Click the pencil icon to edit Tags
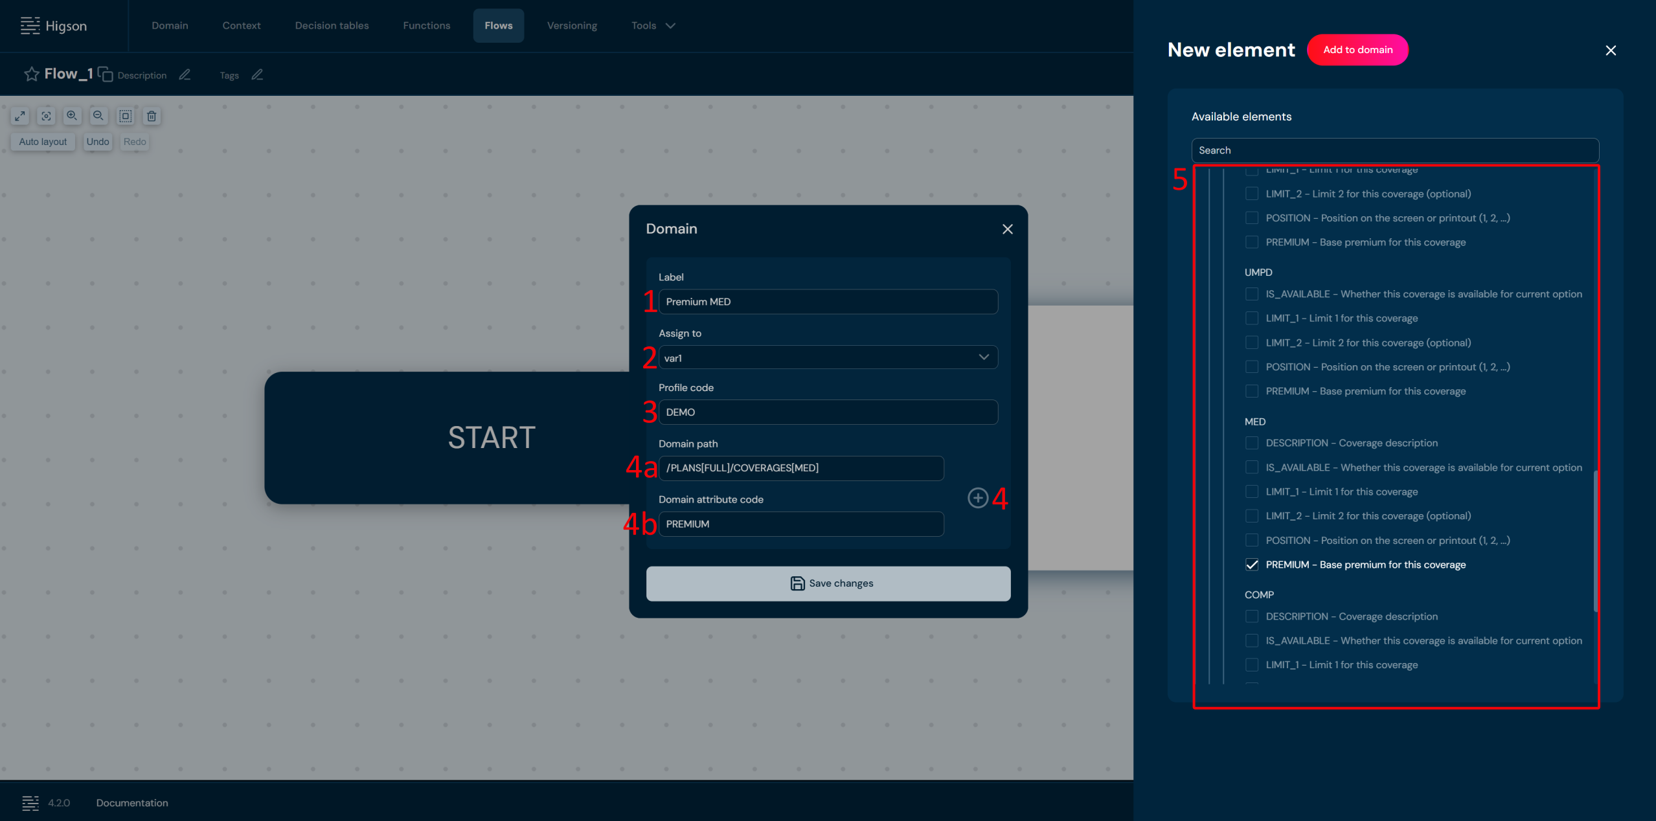 click(257, 75)
